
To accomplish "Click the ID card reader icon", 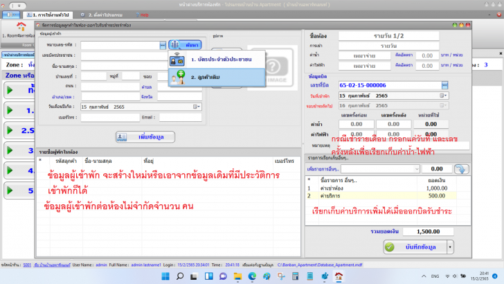I will 177,60.
